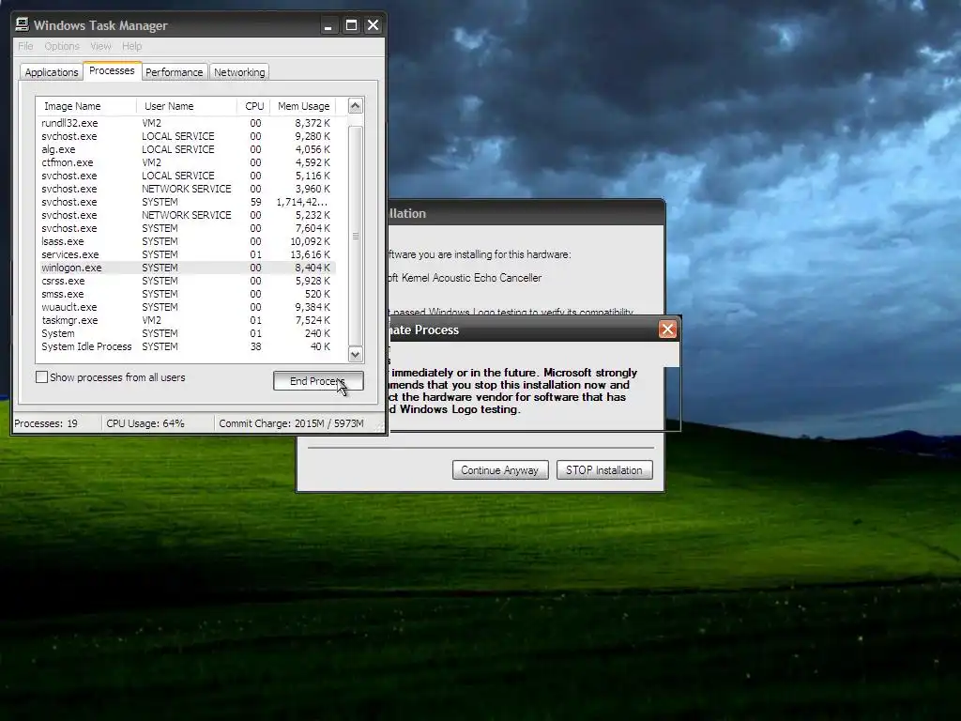The image size is (961, 721).
Task: Maximize the Windows Task Manager window
Action: [351, 25]
